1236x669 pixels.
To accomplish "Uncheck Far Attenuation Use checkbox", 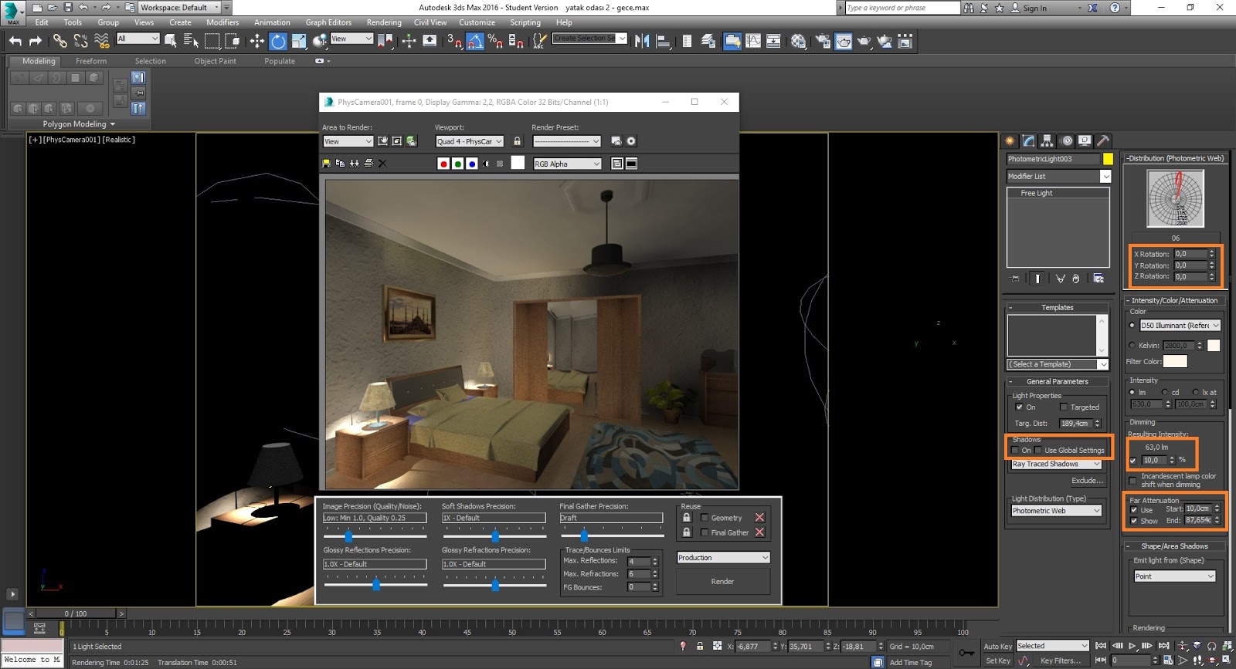I will (x=1133, y=510).
